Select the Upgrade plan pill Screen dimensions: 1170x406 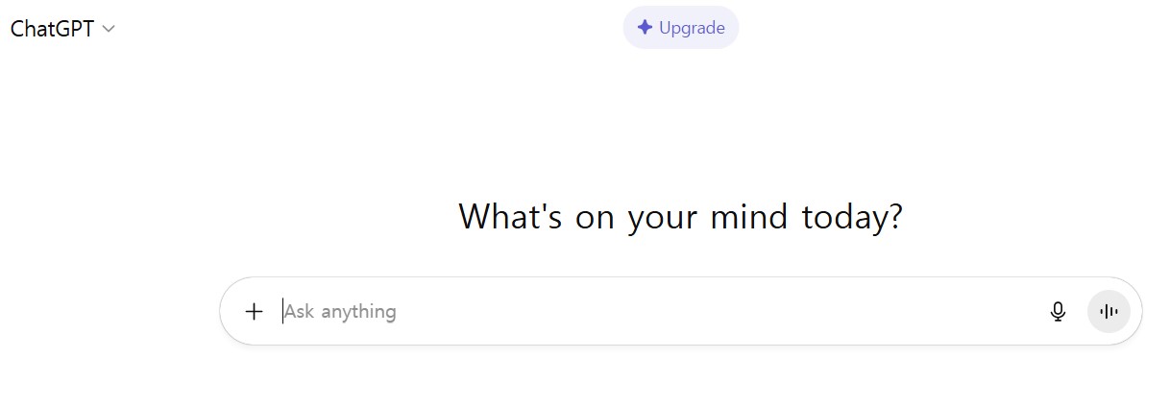(x=681, y=27)
